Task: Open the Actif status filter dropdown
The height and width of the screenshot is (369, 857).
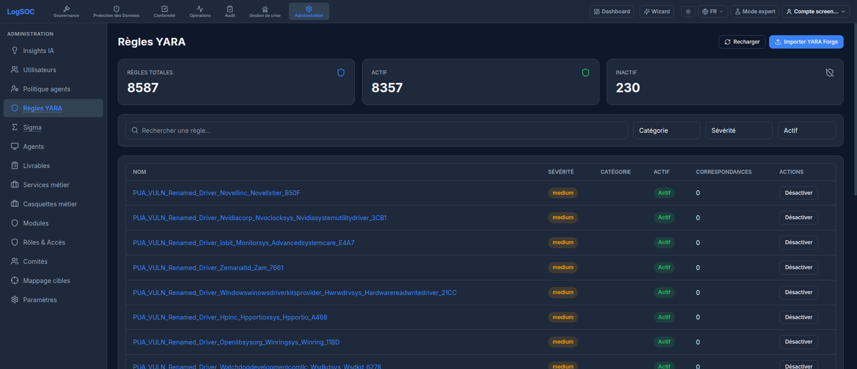Action: 807,131
